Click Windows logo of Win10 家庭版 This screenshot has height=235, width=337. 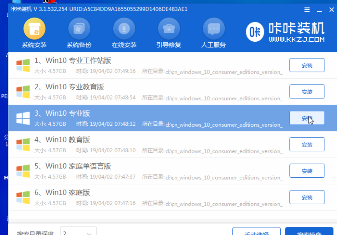(23, 197)
